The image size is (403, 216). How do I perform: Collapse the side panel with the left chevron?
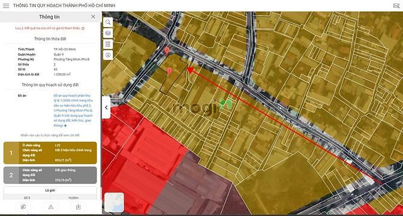pyautogui.click(x=106, y=107)
